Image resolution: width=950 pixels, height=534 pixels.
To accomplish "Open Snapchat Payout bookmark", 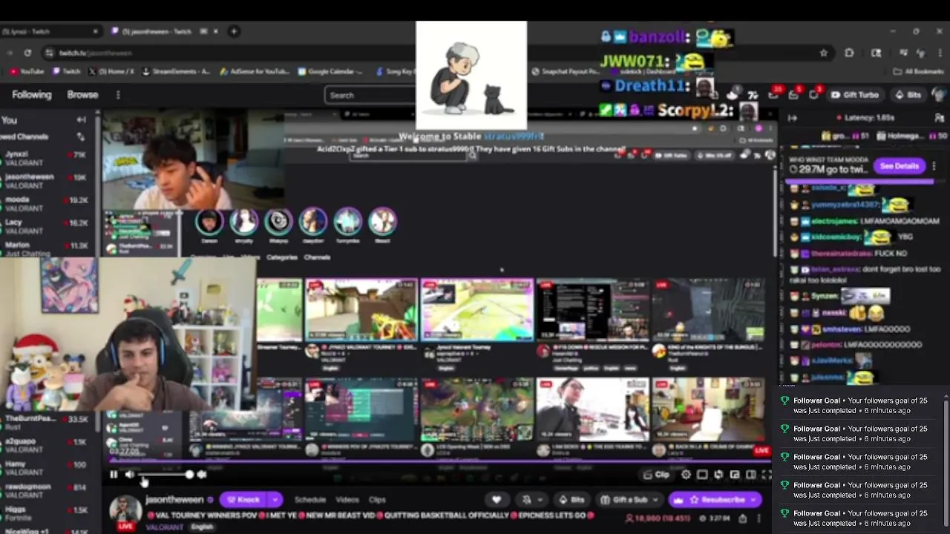I will coord(566,72).
